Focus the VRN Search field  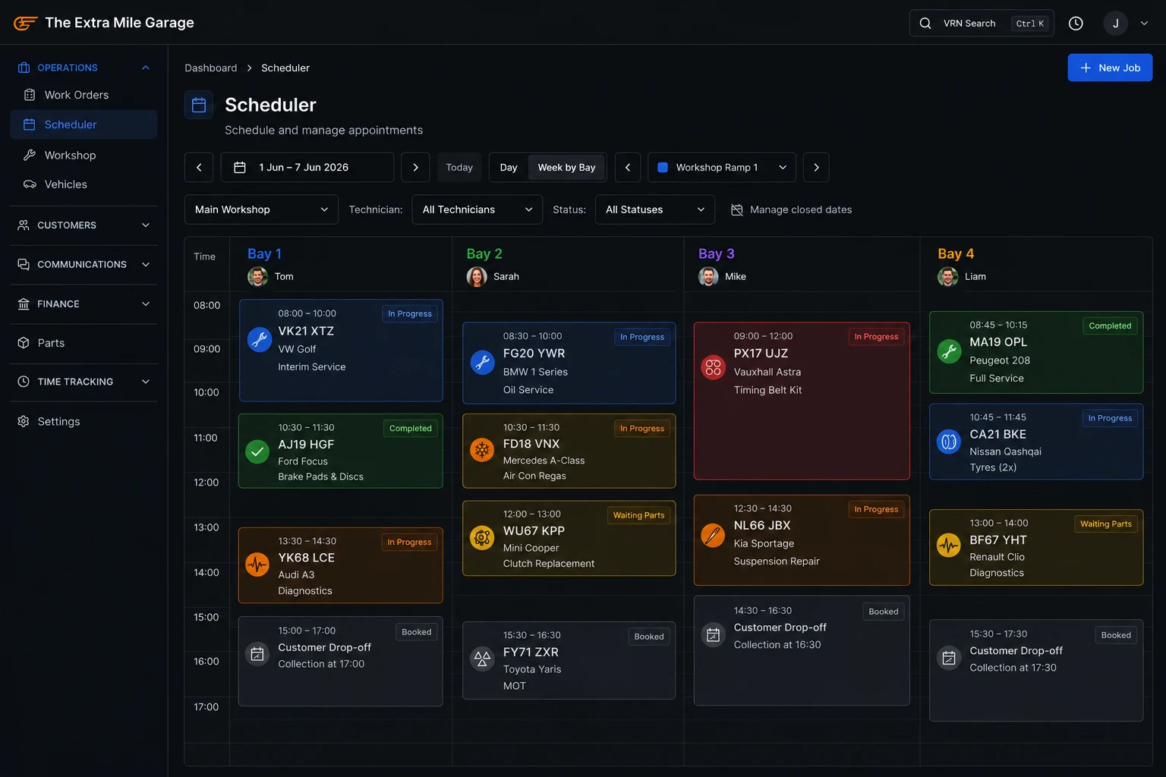(x=982, y=24)
